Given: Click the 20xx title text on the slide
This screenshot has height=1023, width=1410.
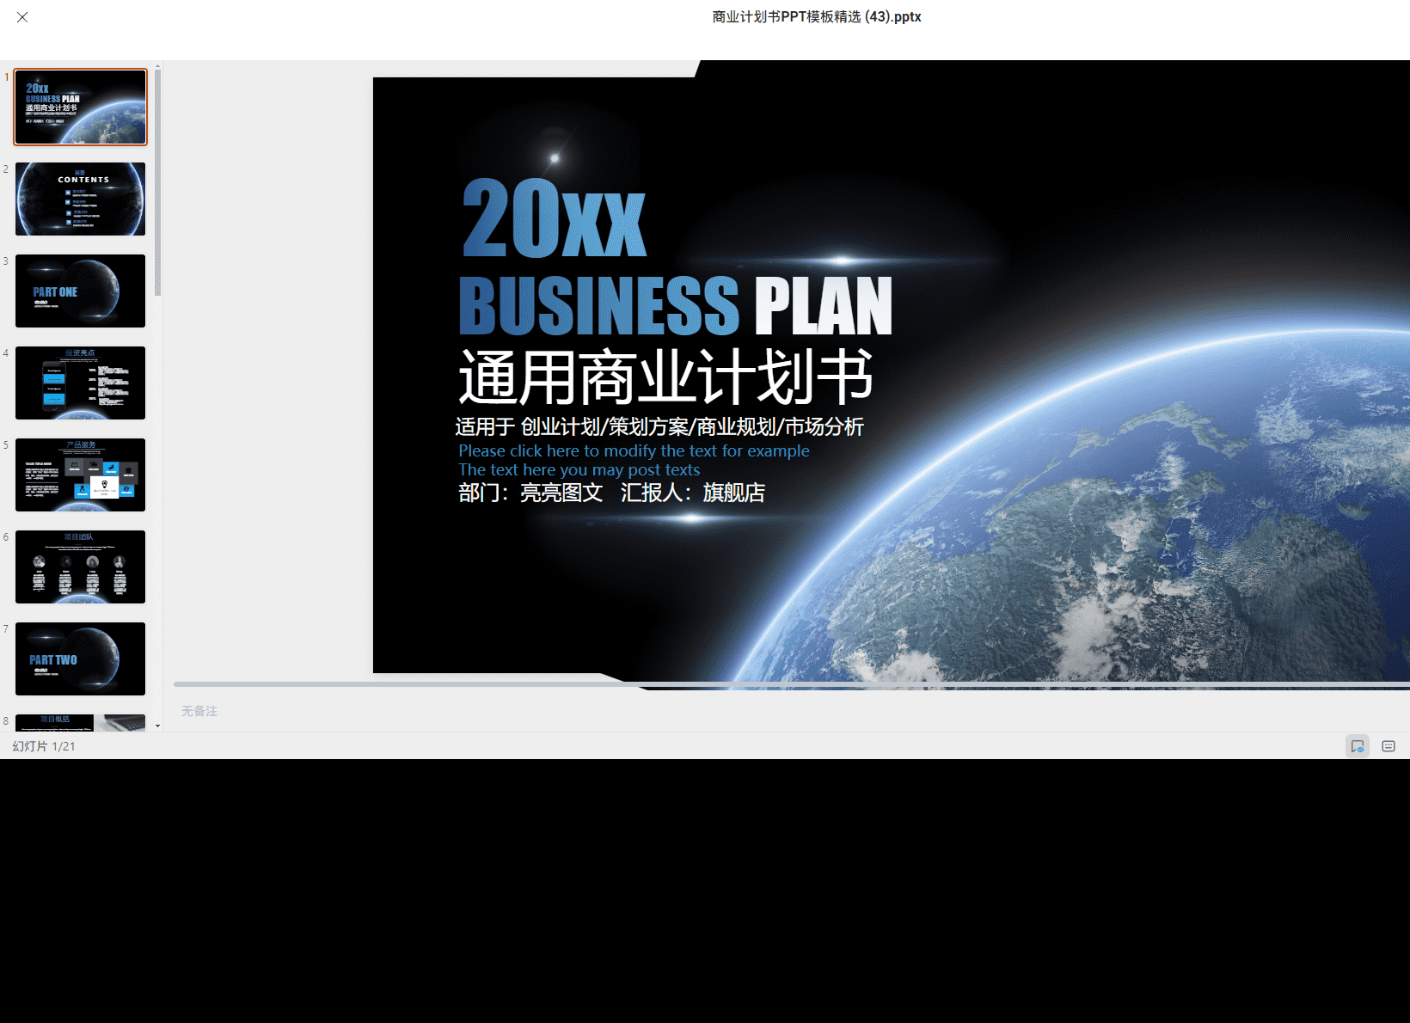Looking at the screenshot, I should click(x=554, y=218).
